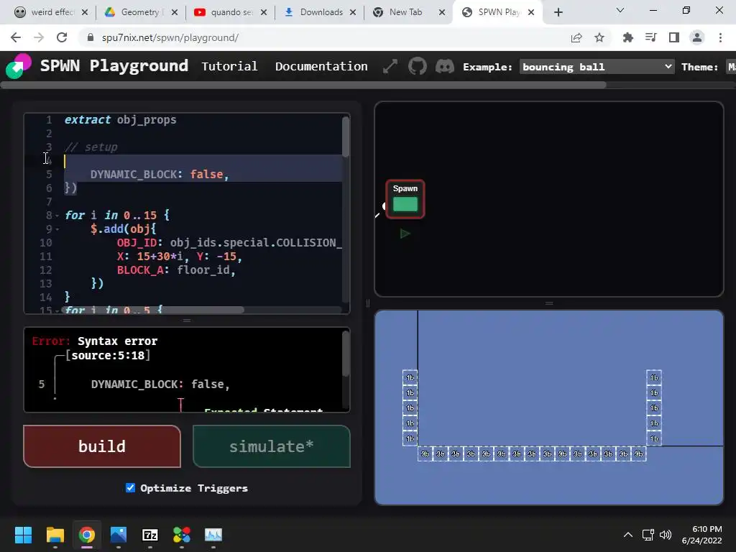Place cursor on line 5 DYNAMIC_BLOCK code
This screenshot has width=736, height=552.
point(160,175)
